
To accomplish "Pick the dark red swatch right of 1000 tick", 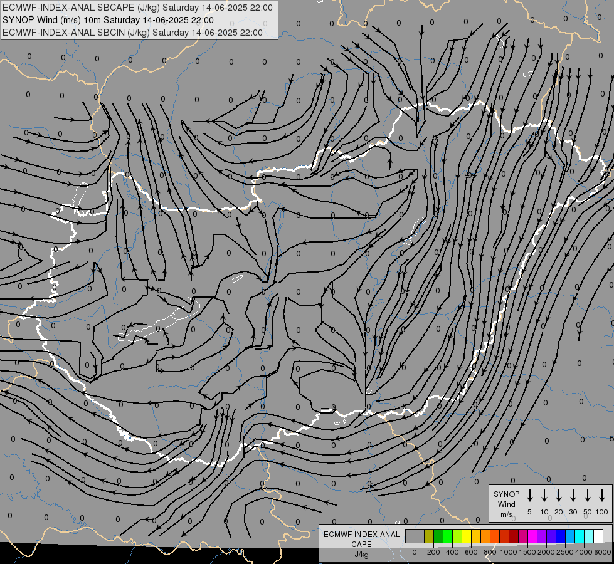I will [514, 536].
